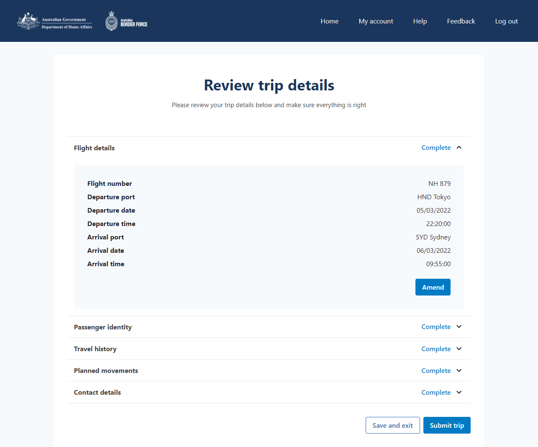Click the Passenger identity chevron arrow
538x447 pixels.
(x=459, y=327)
